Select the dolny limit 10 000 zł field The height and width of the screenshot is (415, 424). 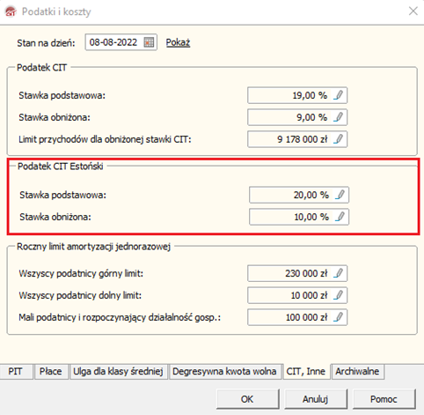[x=297, y=295]
